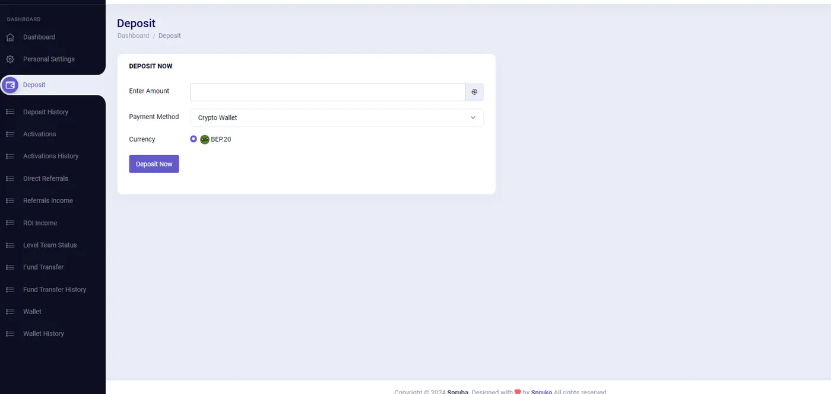This screenshot has height=394, width=831.
Task: Click the home icon beside Dashboard
Action: coord(9,37)
